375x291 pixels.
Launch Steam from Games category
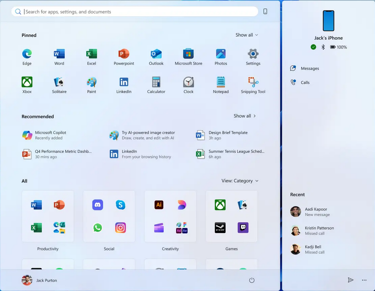(220, 228)
